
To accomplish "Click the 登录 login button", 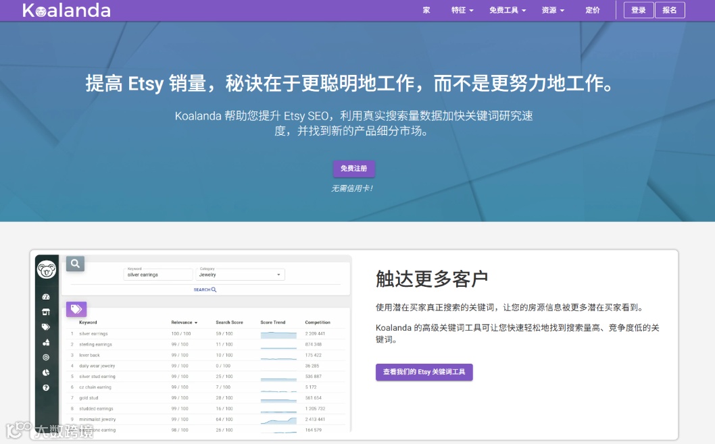I will [x=639, y=10].
